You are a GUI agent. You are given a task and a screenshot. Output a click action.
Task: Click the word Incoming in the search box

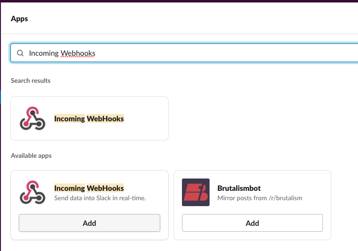[x=44, y=53]
